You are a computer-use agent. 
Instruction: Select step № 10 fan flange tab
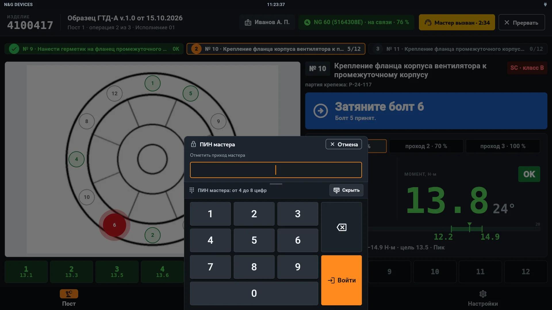[276, 49]
